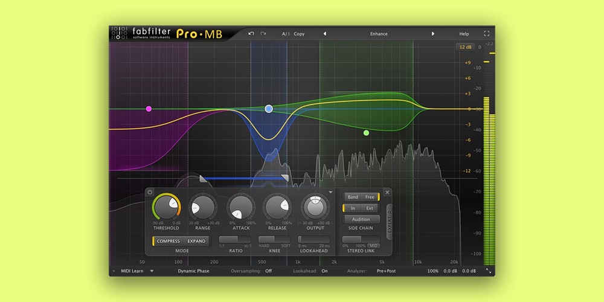Go to the next preset arrow
604x302 pixels.
433,34
